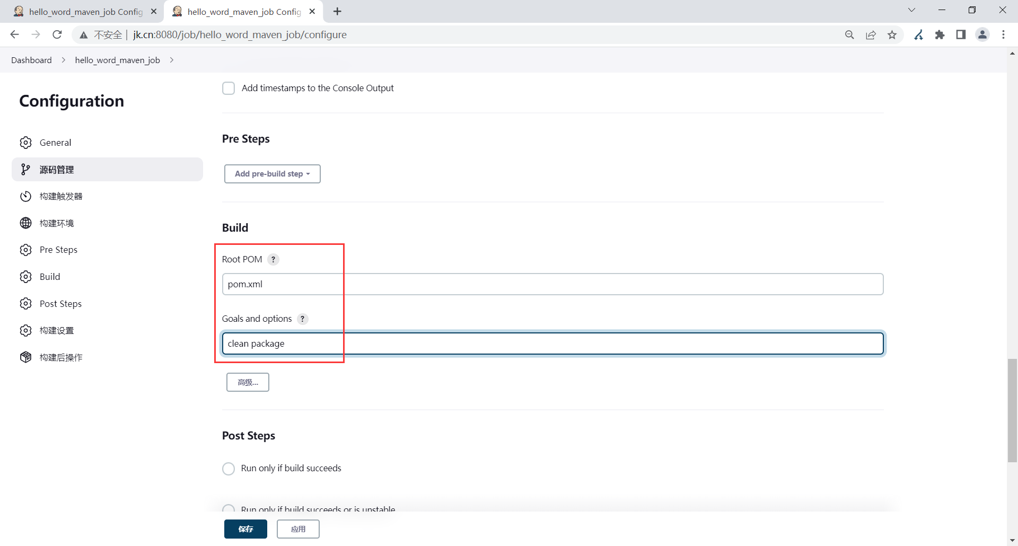Open the Add pre-build step dropdown
This screenshot has width=1018, height=546.
tap(273, 174)
